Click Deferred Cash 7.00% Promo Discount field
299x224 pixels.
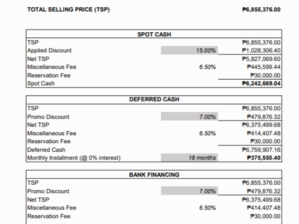tap(189, 116)
